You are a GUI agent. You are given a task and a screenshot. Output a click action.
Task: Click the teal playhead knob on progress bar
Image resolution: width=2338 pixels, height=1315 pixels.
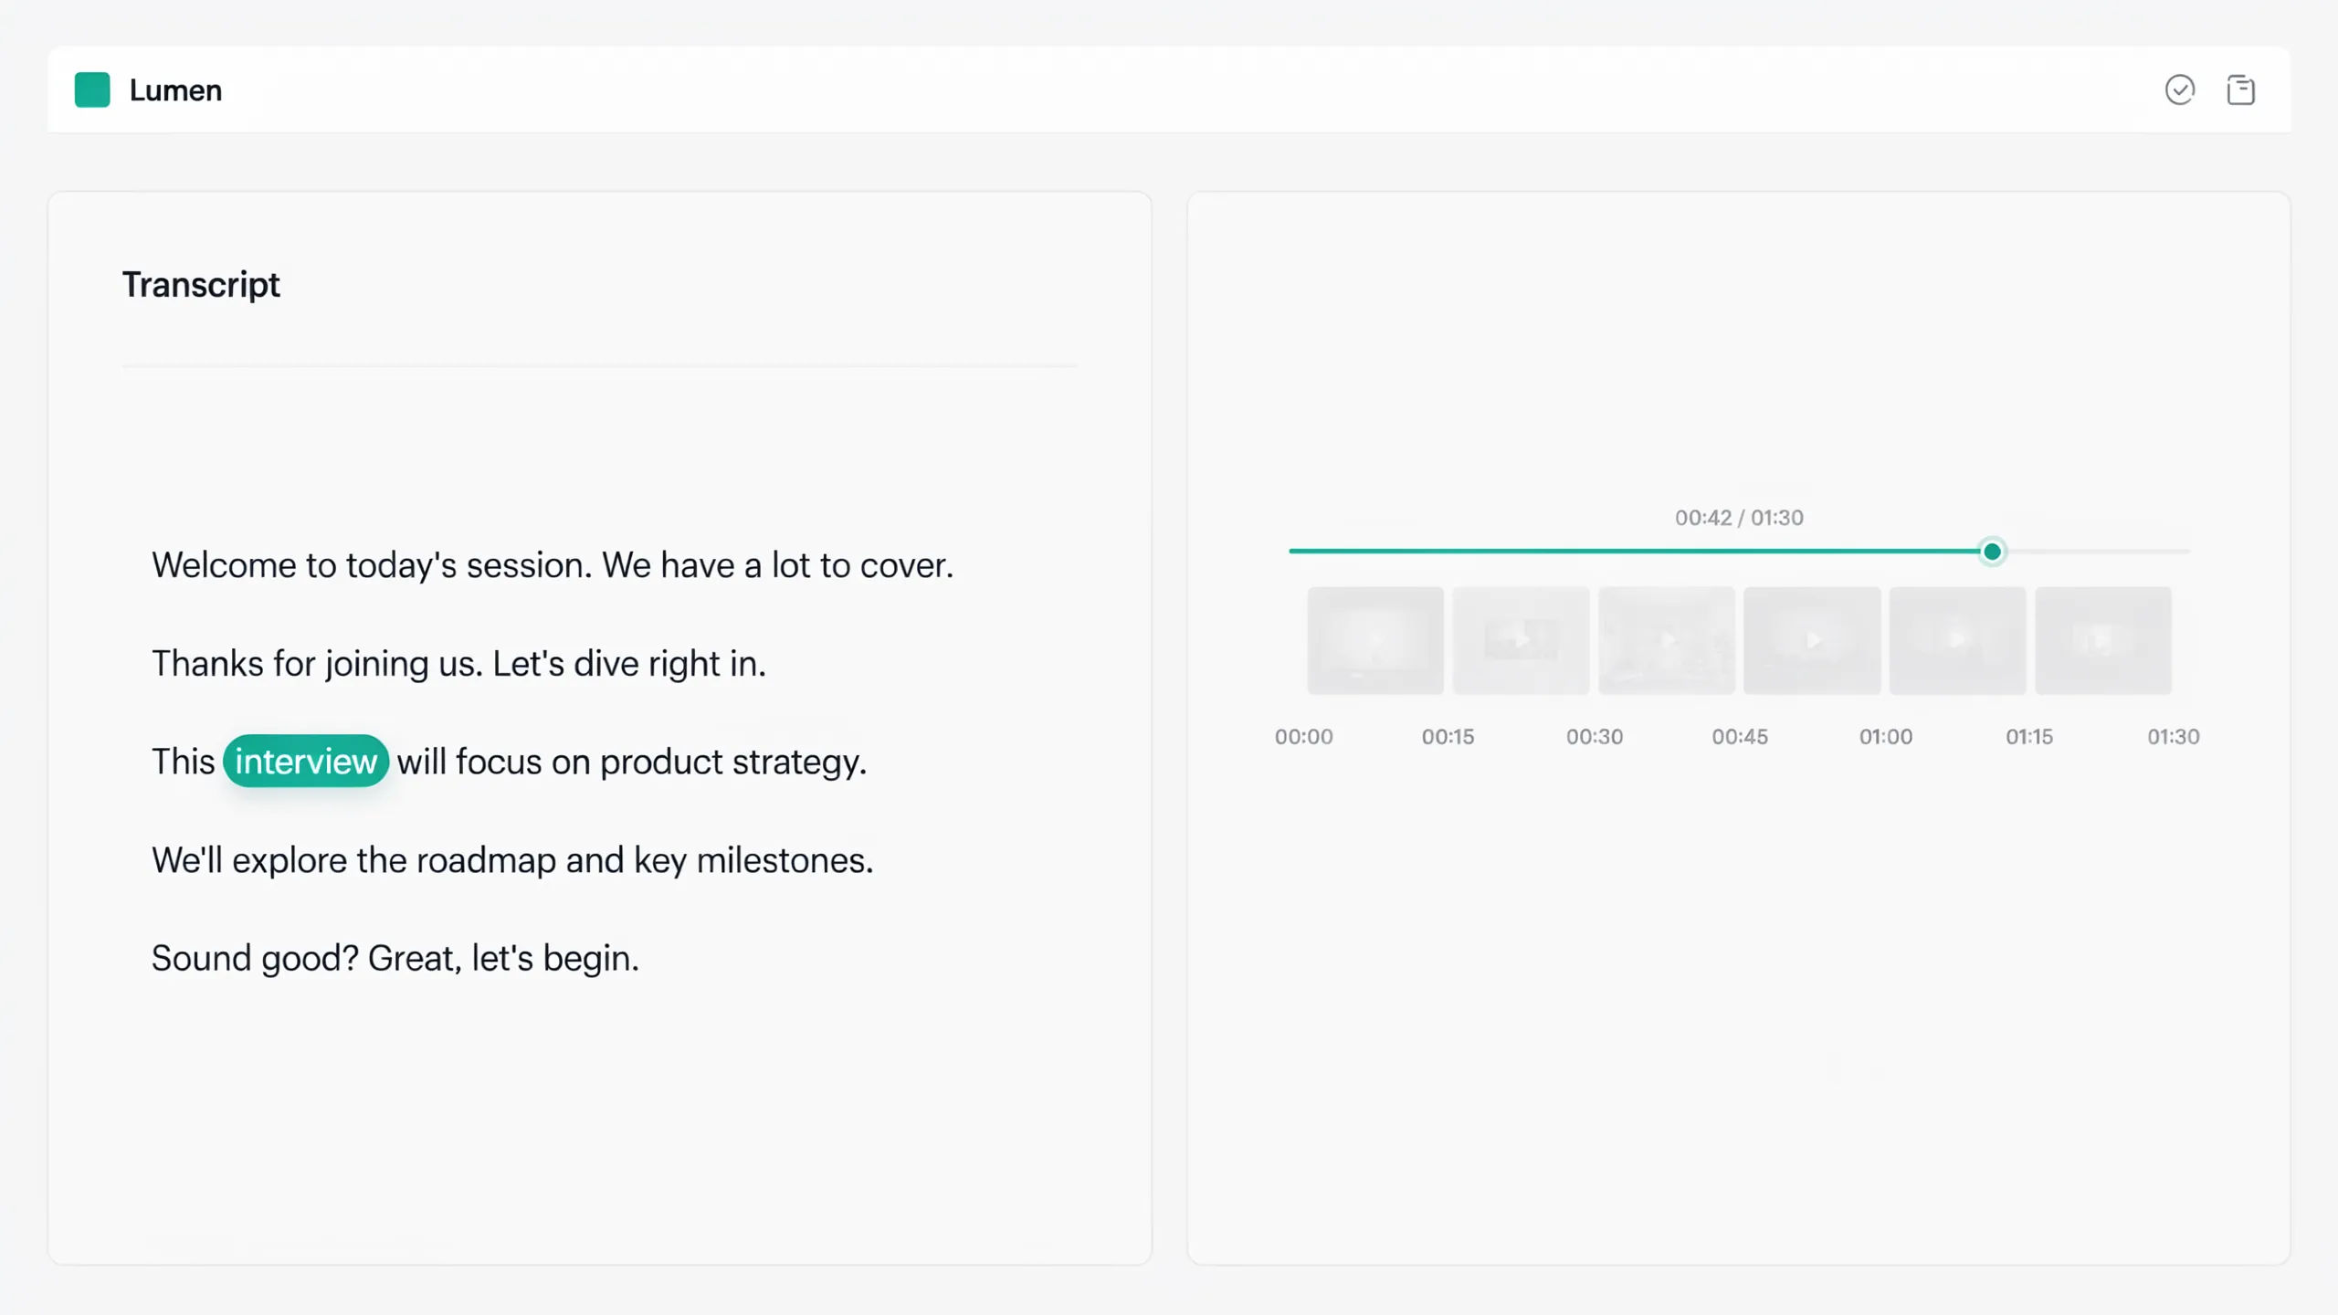(x=1993, y=552)
